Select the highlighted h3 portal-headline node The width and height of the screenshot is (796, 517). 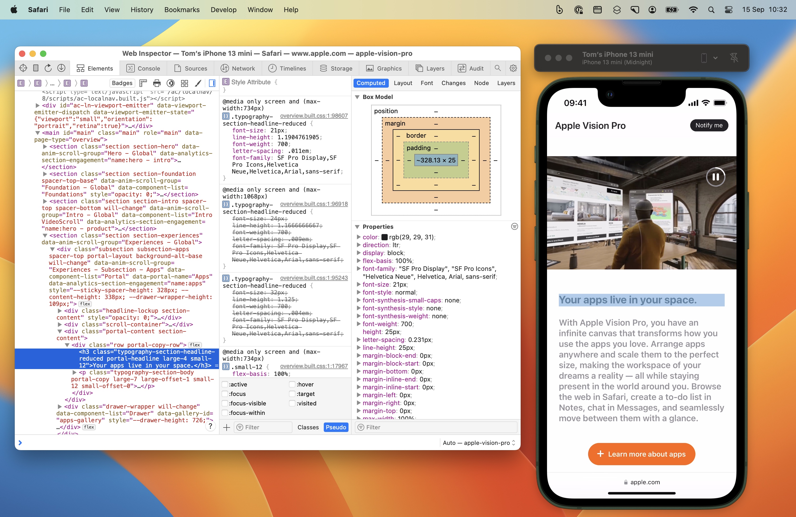(117, 359)
